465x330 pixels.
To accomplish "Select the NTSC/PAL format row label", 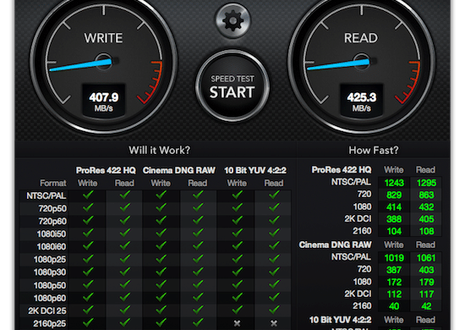I will 46,195.
